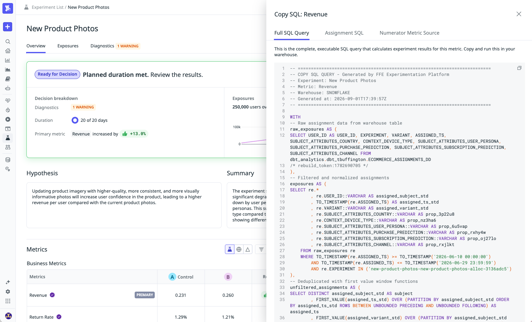Open the people sidebar icon
The width and height of the screenshot is (532, 322).
tap(8, 147)
